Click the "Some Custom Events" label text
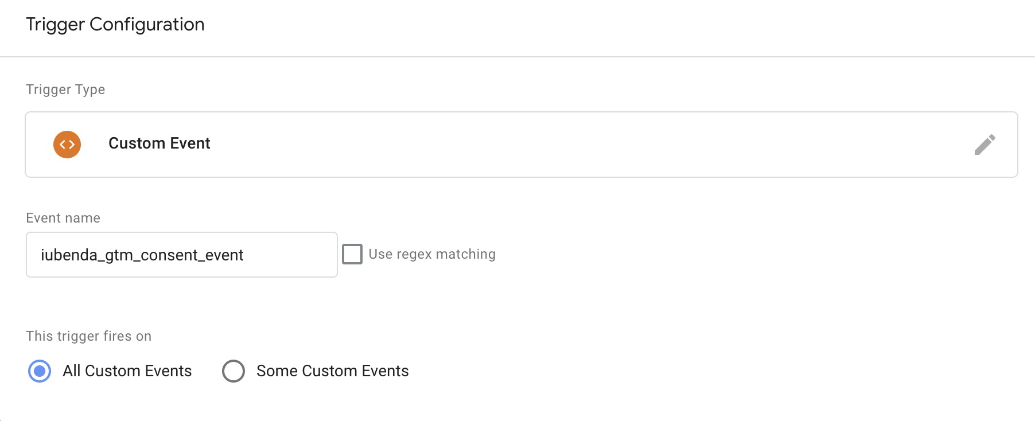 tap(332, 371)
